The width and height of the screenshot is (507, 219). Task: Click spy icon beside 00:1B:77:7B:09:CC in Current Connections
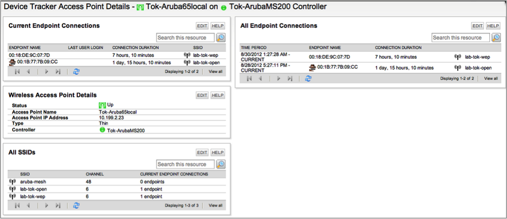click(x=12, y=62)
